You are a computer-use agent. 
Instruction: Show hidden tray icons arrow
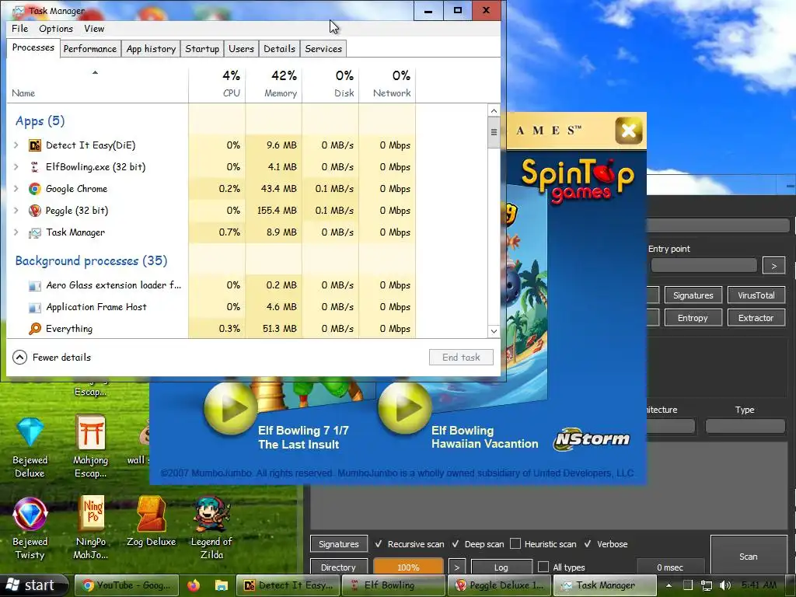click(669, 585)
